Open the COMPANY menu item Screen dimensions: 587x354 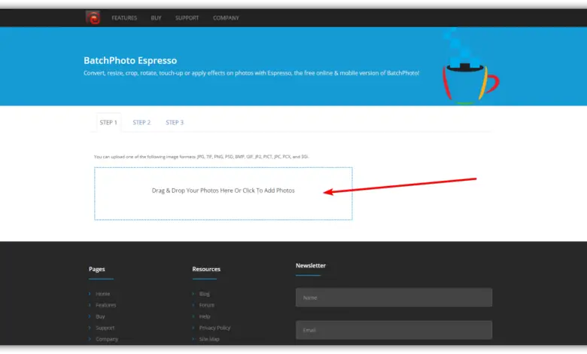click(x=226, y=18)
